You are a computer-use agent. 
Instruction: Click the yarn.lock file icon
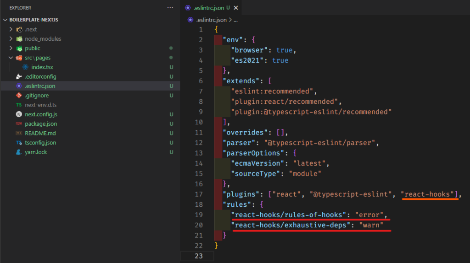click(19, 152)
